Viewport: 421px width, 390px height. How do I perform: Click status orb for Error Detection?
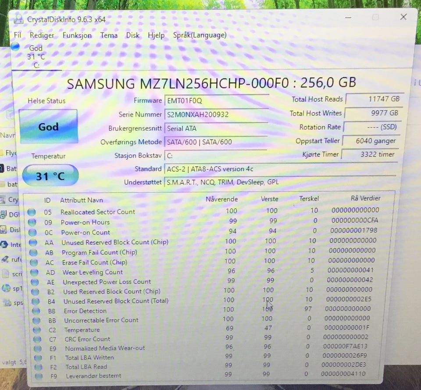36,311
